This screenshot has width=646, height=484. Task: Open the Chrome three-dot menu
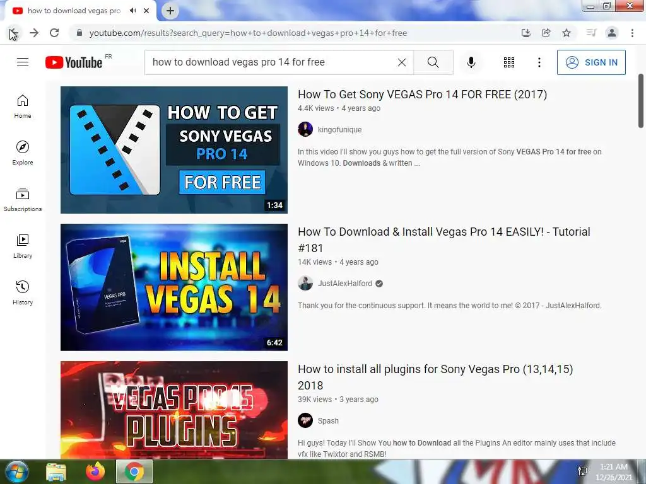[632, 33]
